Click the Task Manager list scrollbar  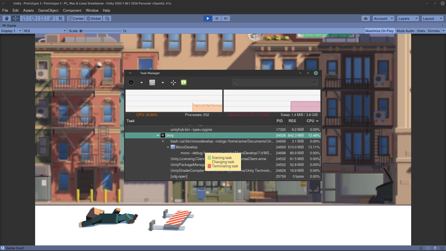[x=320, y=161]
